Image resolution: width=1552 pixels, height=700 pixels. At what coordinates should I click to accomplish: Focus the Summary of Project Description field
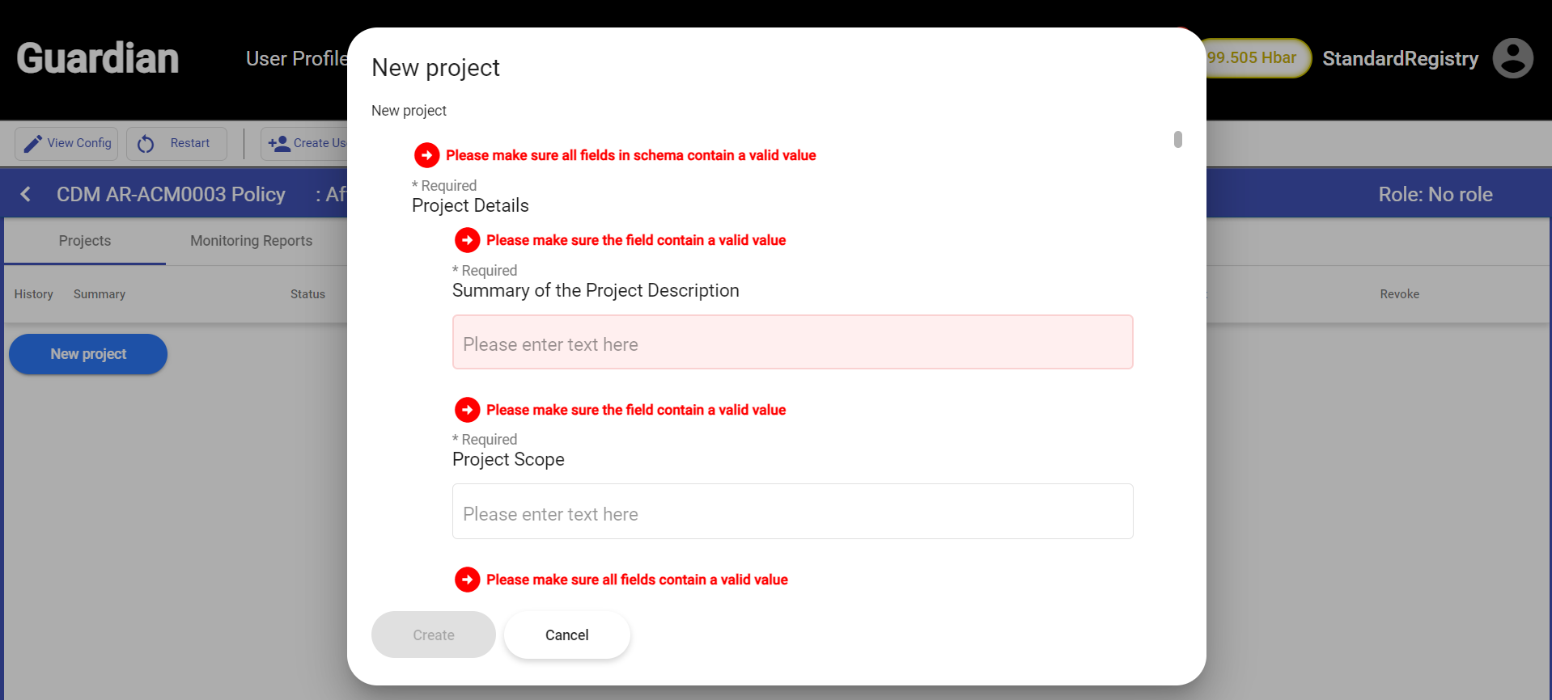[792, 343]
